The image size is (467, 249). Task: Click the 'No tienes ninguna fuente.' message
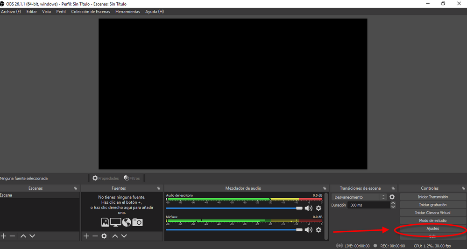(122, 197)
